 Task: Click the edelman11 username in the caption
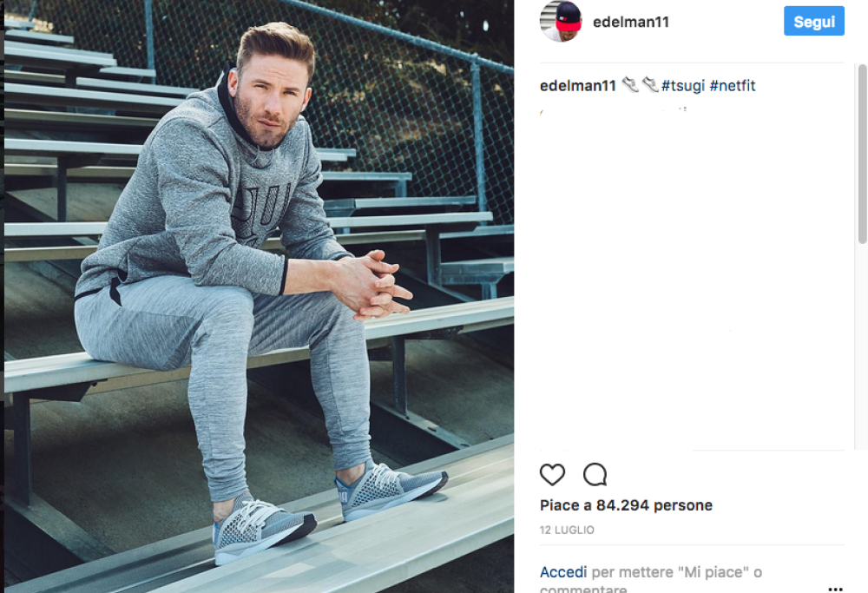(577, 86)
